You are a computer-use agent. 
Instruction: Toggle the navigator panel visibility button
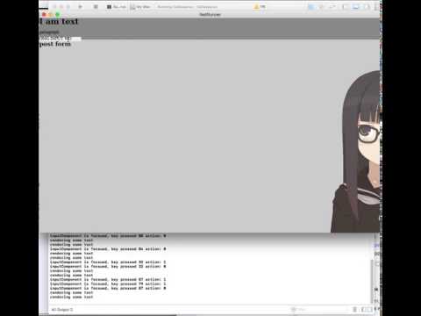(x=346, y=6)
